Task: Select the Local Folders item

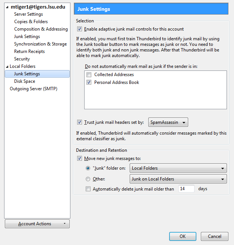Action: pos(22,66)
